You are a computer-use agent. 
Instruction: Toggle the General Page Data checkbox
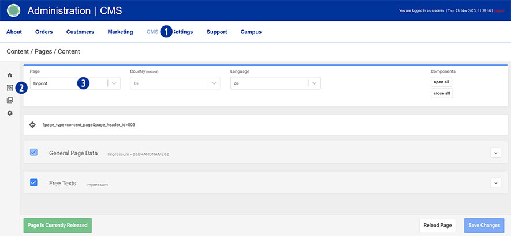(x=33, y=153)
